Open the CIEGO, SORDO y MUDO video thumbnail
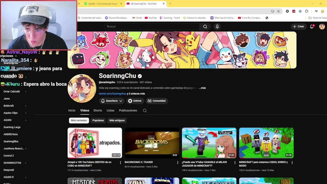 point(266,143)
